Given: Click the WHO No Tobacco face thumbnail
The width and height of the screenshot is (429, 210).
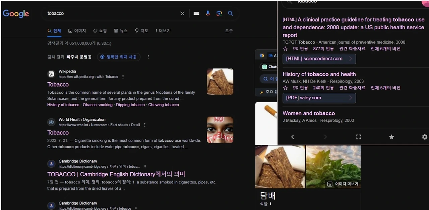Looking at the screenshot, I should tap(220, 130).
